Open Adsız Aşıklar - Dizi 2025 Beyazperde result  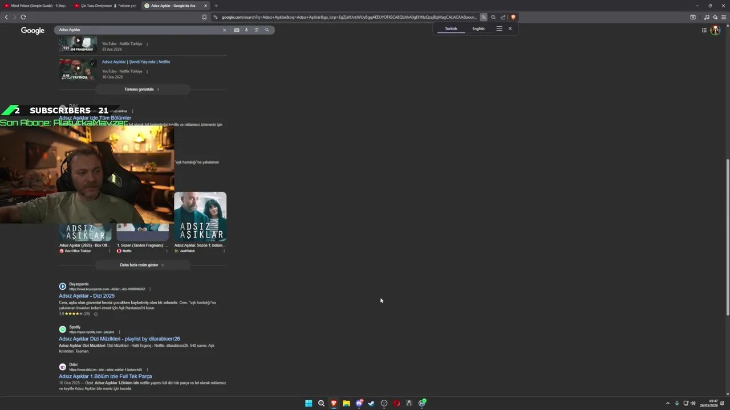(87, 296)
